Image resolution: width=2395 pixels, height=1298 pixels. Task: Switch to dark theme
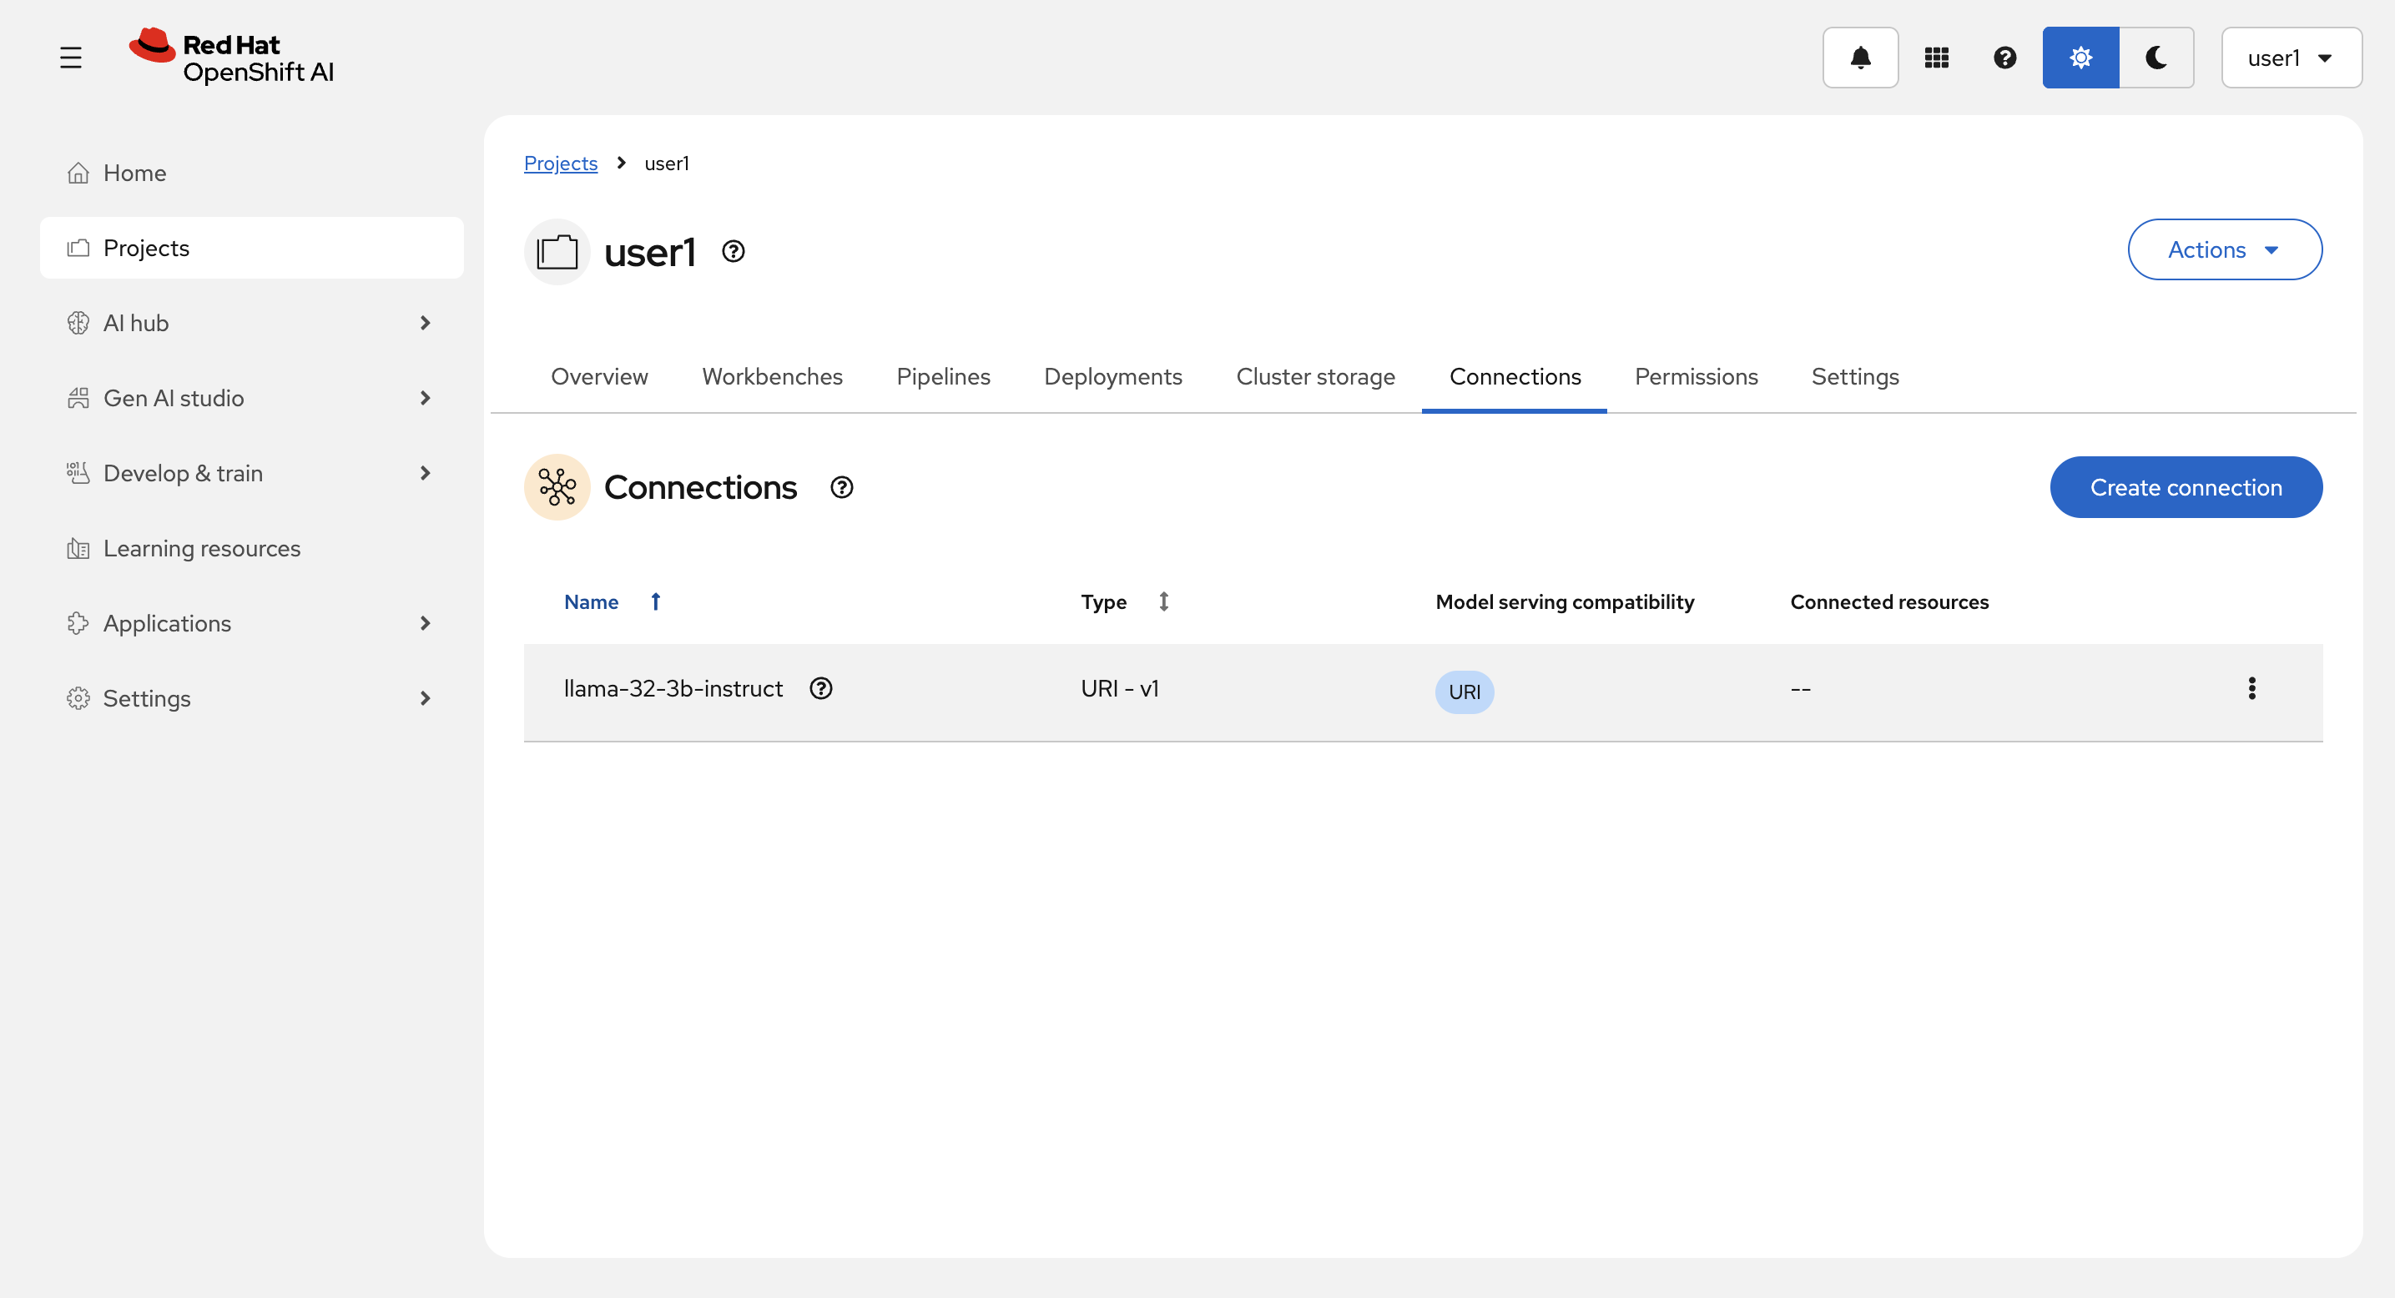(2156, 58)
